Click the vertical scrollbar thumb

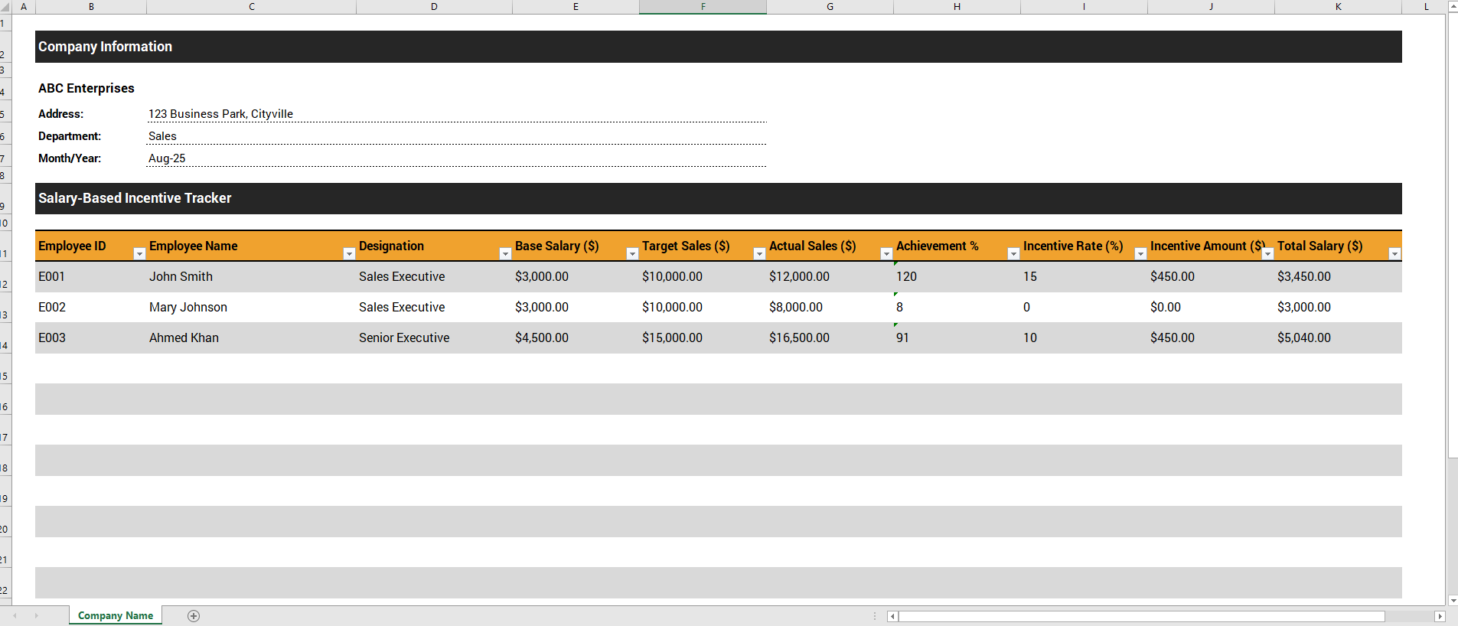pos(1453,234)
